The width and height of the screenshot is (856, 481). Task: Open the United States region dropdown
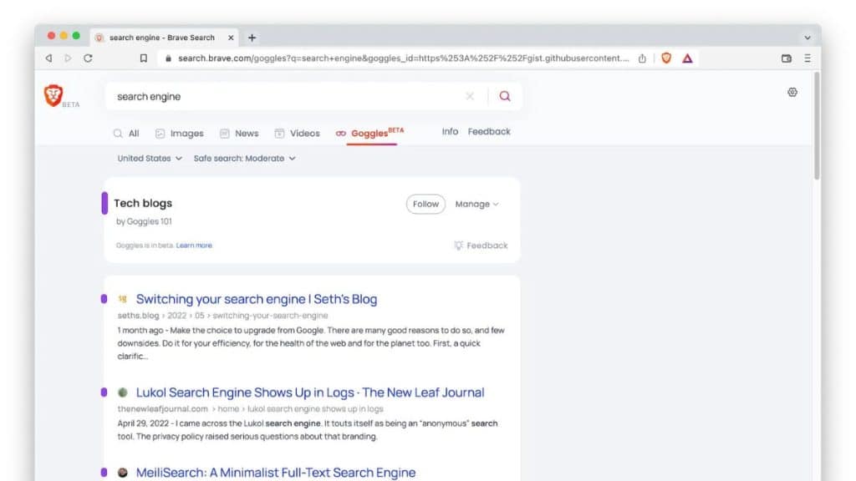pyautogui.click(x=150, y=158)
